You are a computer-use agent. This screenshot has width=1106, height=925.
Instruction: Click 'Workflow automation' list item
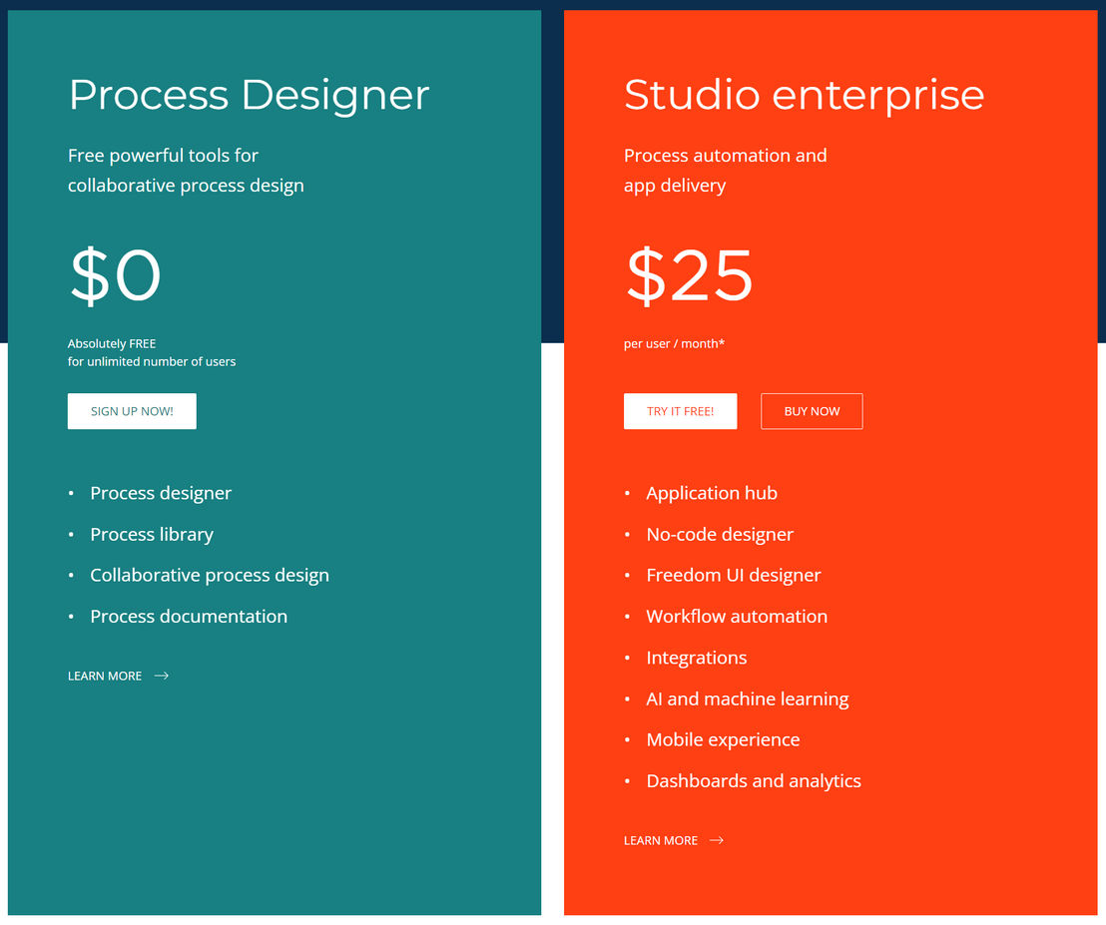pyautogui.click(x=737, y=617)
